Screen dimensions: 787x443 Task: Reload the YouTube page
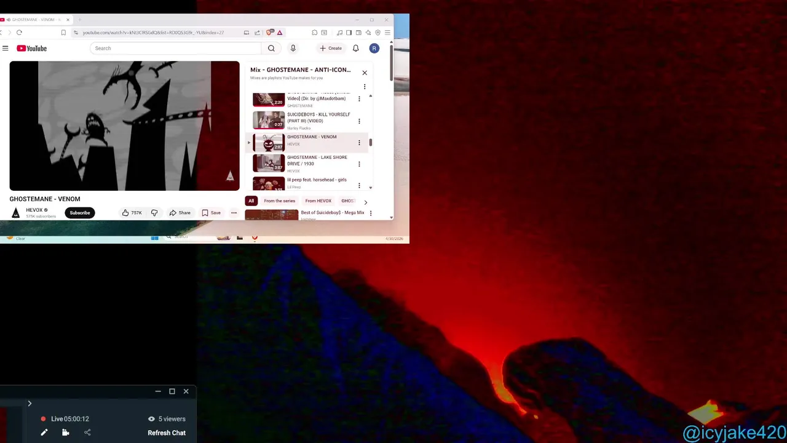tap(19, 33)
